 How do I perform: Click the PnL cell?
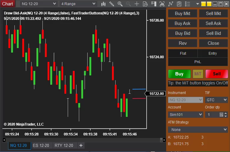coord(198,62)
